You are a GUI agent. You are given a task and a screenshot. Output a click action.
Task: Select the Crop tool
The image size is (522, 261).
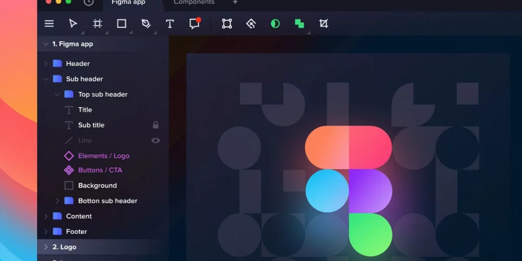pos(324,23)
